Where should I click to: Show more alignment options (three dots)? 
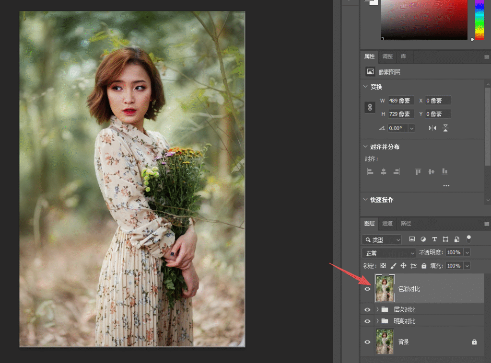click(446, 185)
